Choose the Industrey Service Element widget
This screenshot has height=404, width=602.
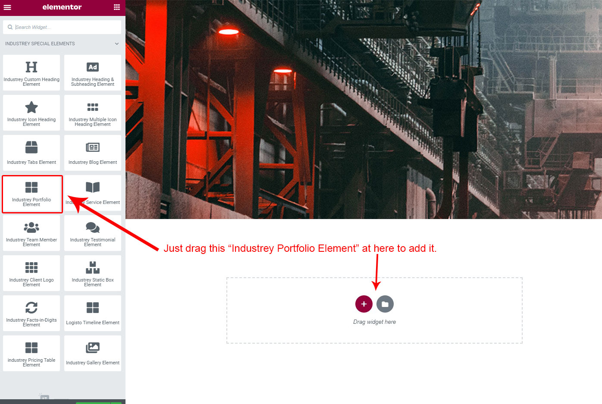point(93,193)
